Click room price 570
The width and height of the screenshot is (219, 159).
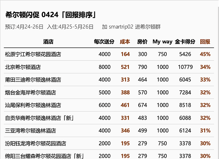pyautogui.click(x=143, y=93)
